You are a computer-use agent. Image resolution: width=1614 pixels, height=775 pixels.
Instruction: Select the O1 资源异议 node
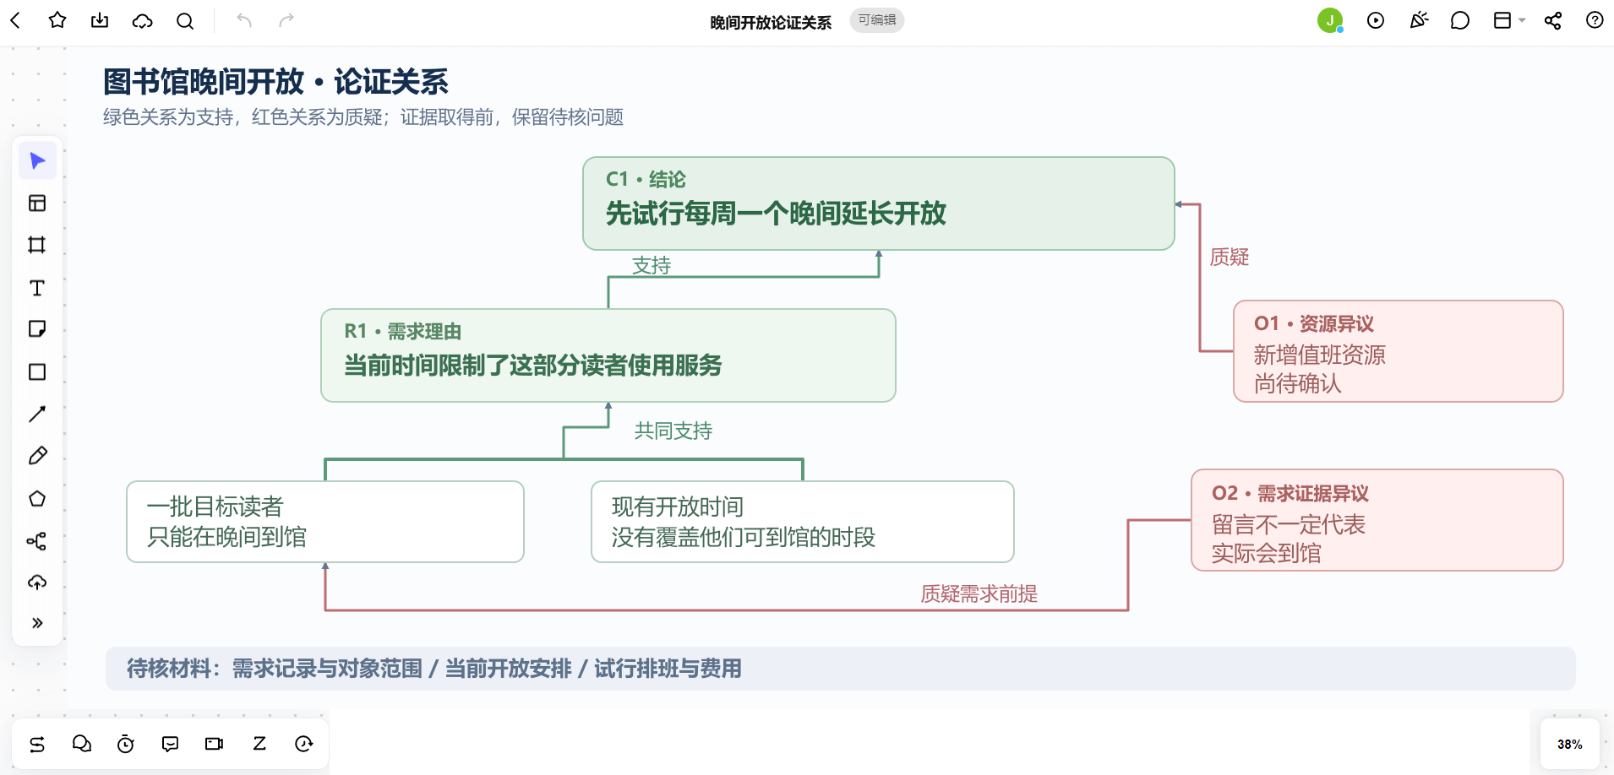pos(1399,351)
